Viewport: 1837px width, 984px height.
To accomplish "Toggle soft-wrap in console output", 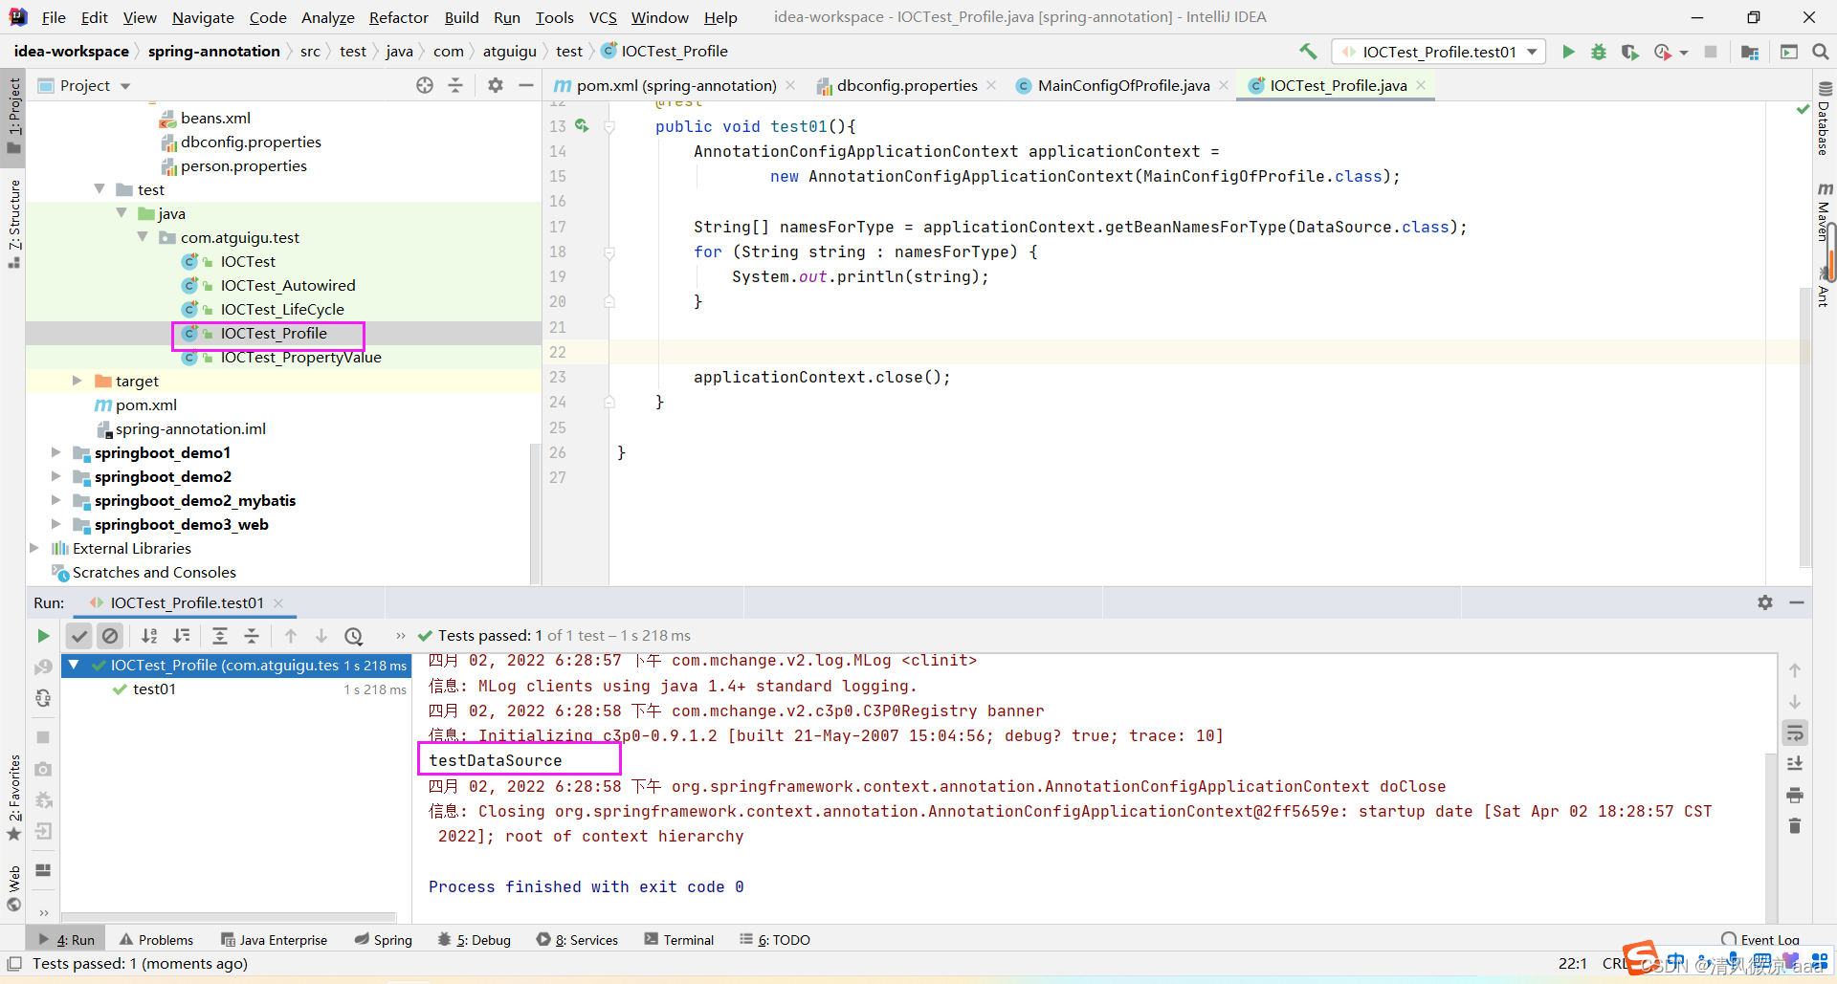I will 1795,733.
